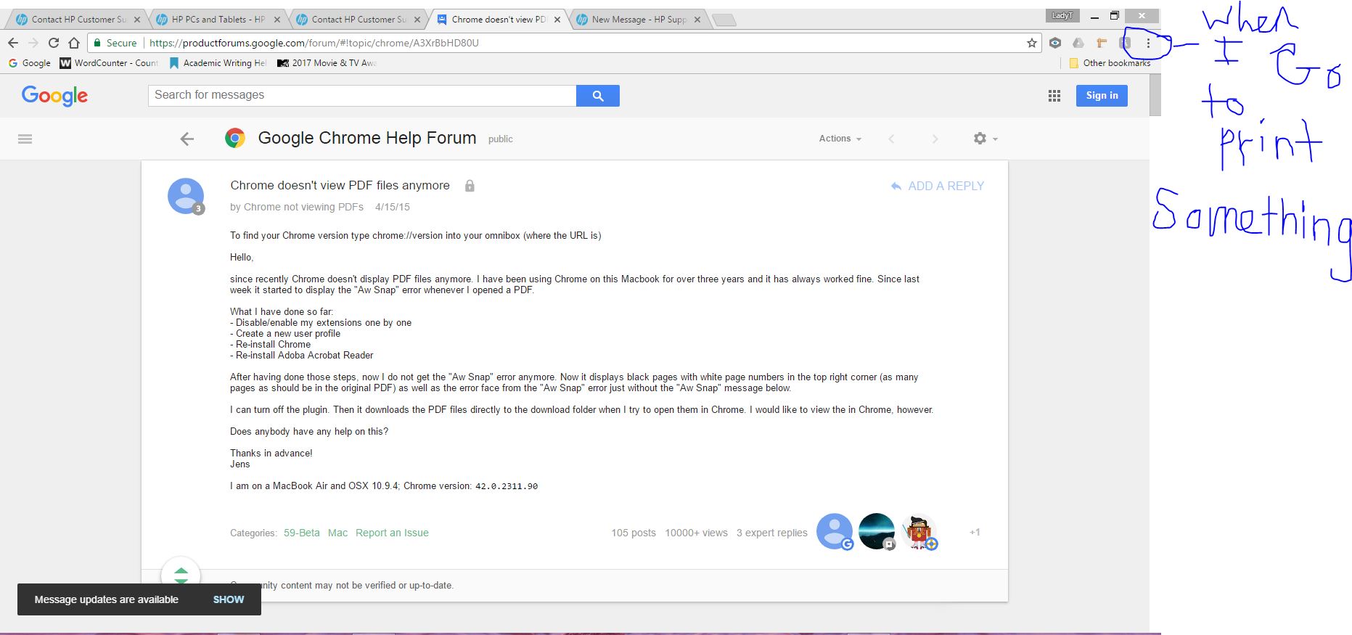This screenshot has height=635, width=1352.
Task: Open the 59-Beta category link
Action: tap(302, 533)
